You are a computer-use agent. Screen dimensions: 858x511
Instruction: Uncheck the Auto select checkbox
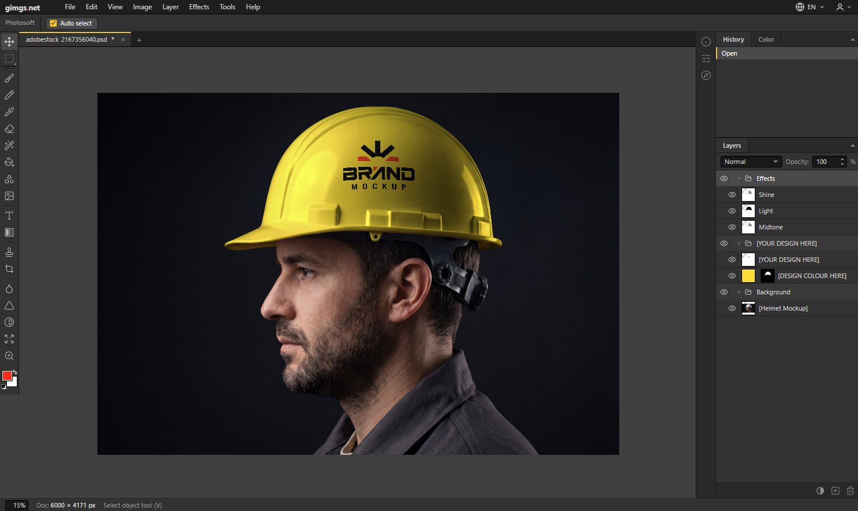[53, 23]
